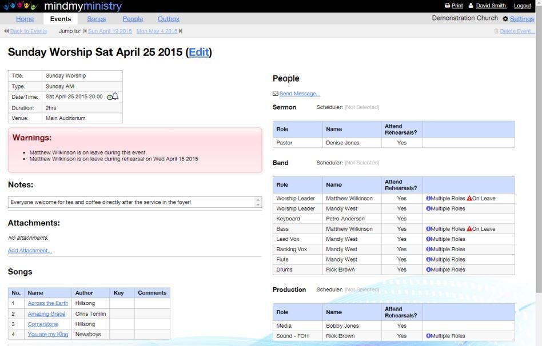Click the Print link

[457, 6]
